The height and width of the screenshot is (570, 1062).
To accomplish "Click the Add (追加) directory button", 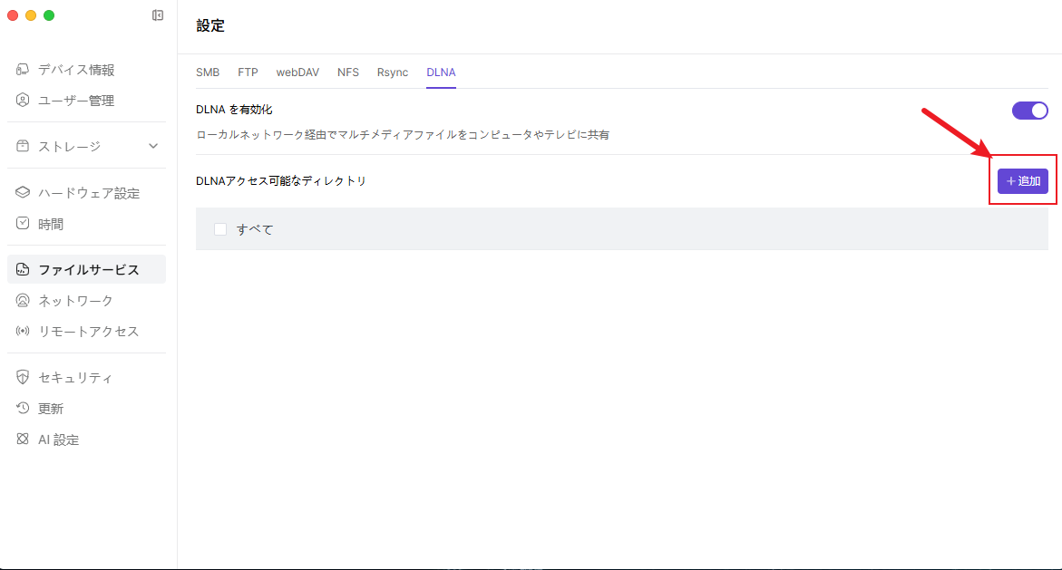I will click(1022, 181).
